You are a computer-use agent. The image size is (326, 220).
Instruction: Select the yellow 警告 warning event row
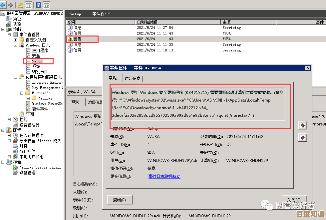coord(77,39)
